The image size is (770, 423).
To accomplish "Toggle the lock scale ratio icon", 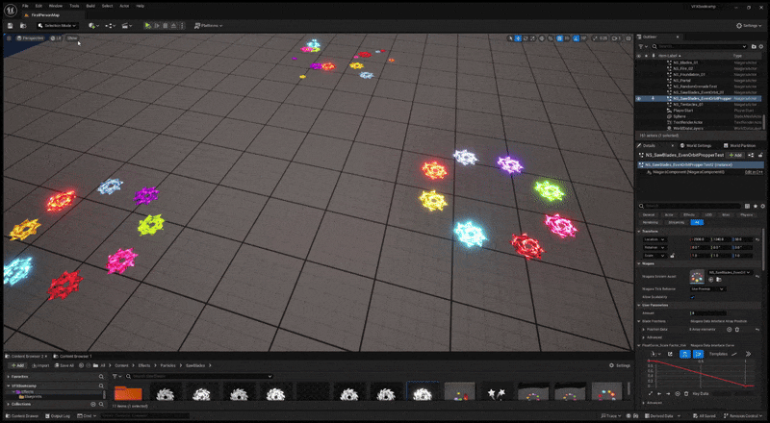I will (x=672, y=256).
